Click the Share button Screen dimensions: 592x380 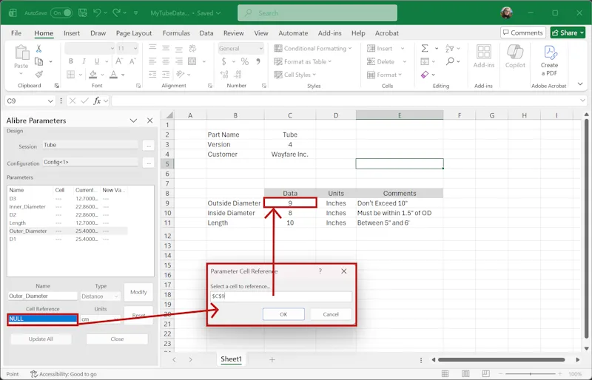pos(568,33)
